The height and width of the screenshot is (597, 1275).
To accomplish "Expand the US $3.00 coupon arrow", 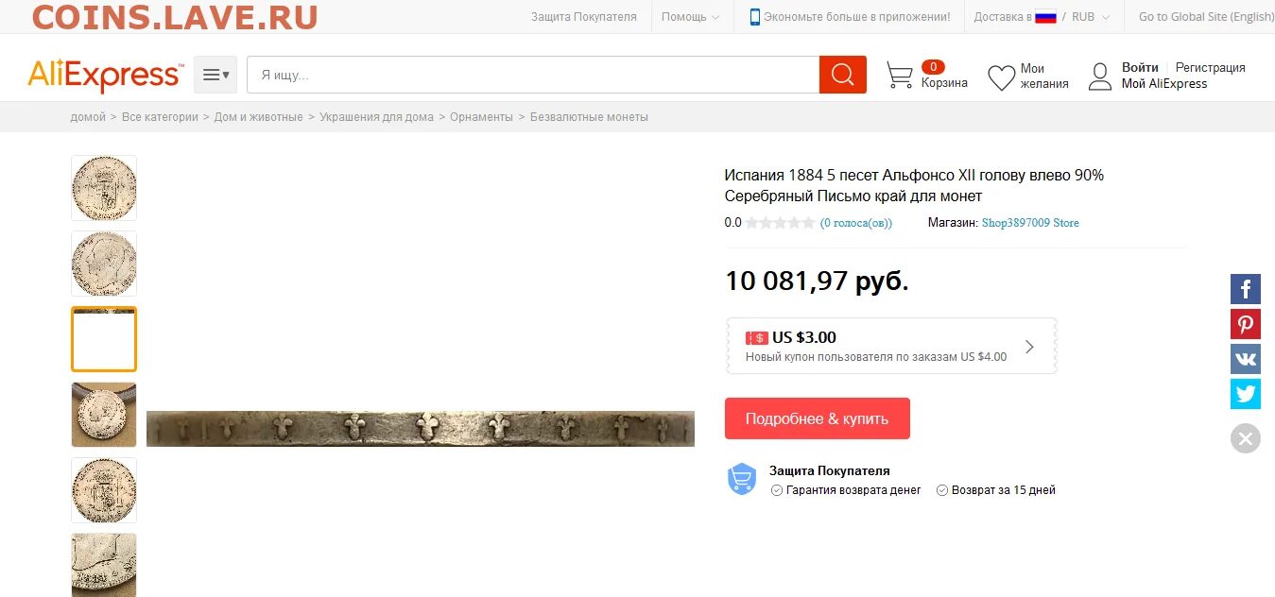I will (x=1029, y=347).
